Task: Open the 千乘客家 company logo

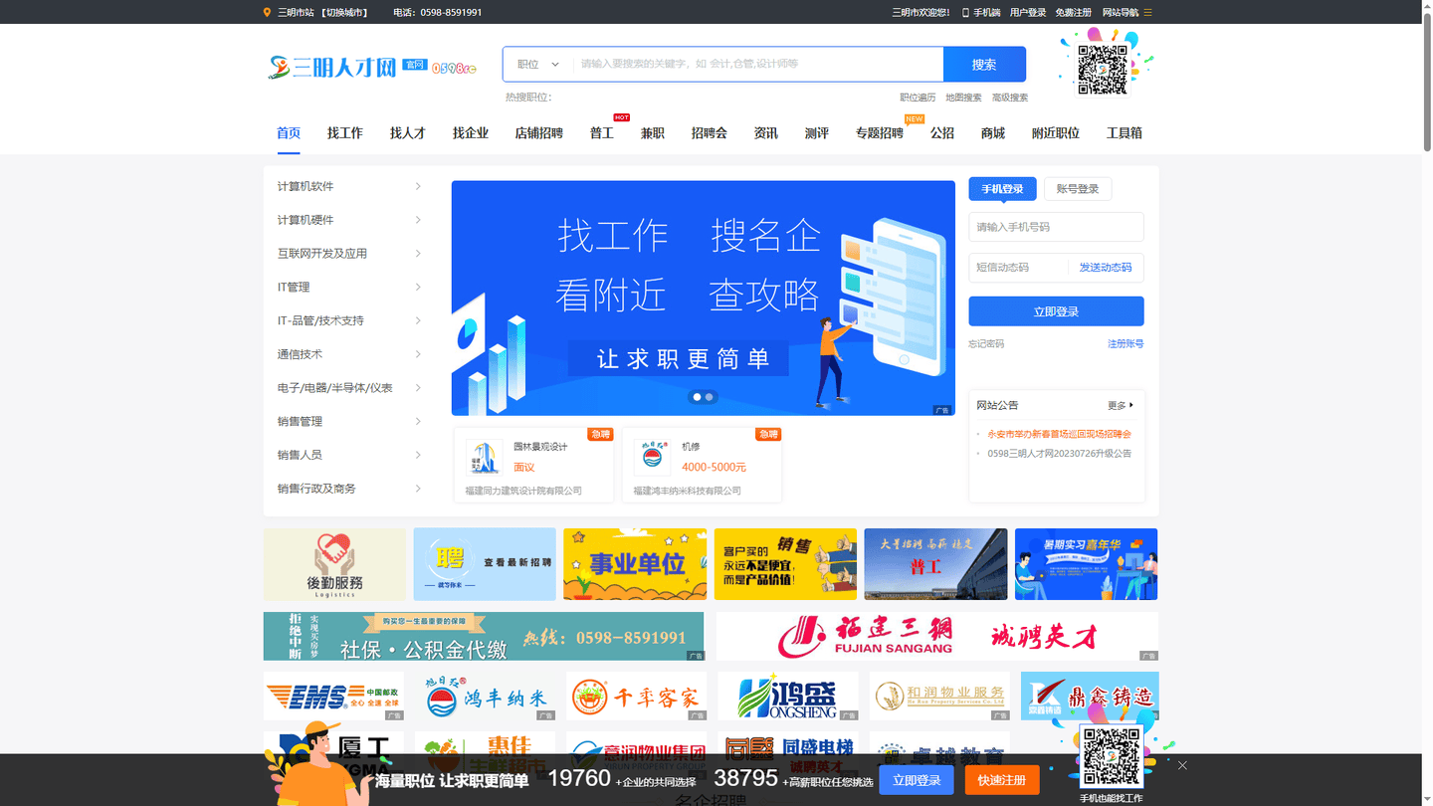Action: pos(636,697)
